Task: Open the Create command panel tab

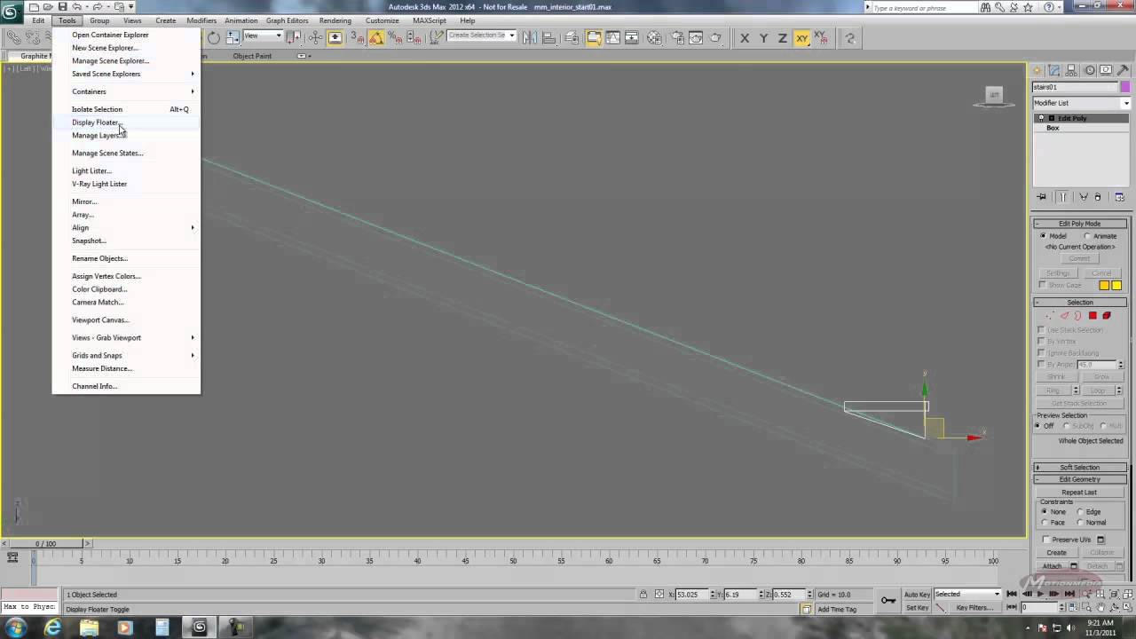Action: click(1037, 70)
